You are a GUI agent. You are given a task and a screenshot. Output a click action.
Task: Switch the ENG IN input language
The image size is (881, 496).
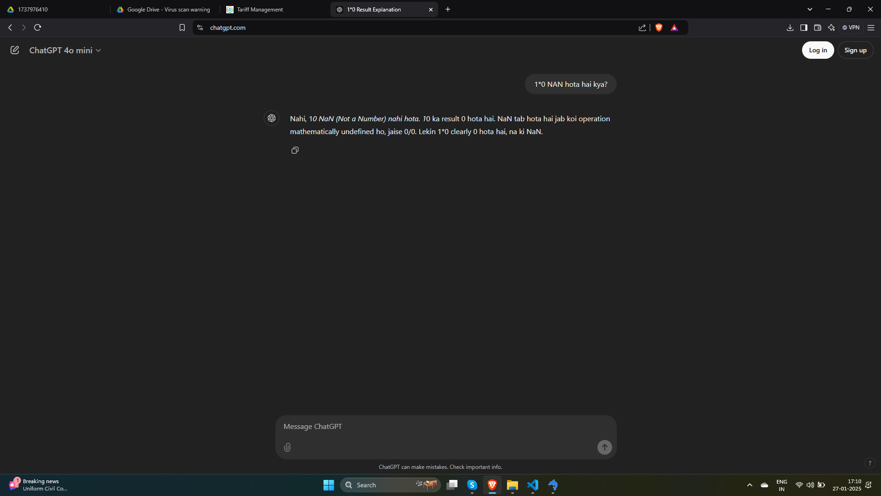pos(782,485)
